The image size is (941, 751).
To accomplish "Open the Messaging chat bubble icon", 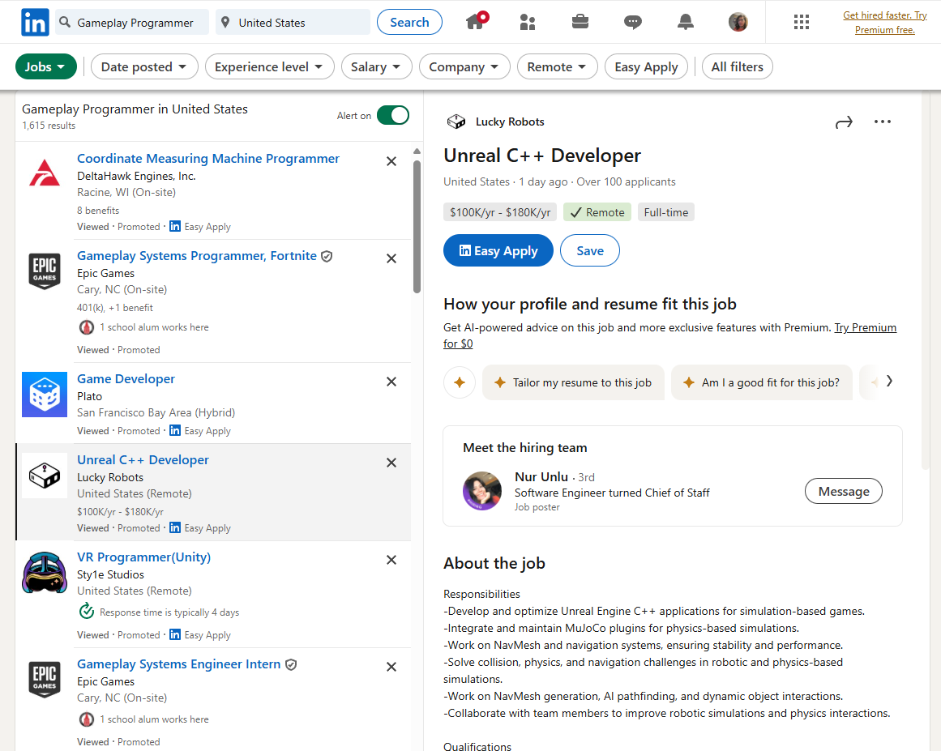I will (x=632, y=22).
